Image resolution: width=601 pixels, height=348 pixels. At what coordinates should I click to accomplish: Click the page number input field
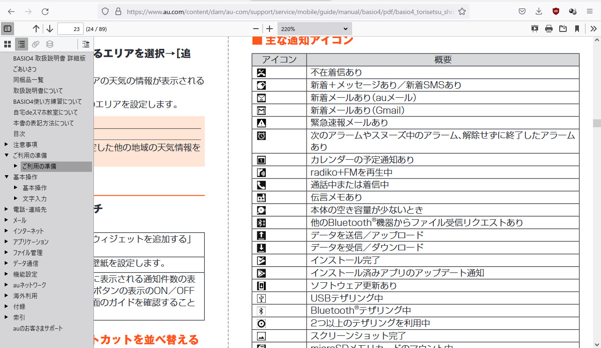pyautogui.click(x=70, y=29)
